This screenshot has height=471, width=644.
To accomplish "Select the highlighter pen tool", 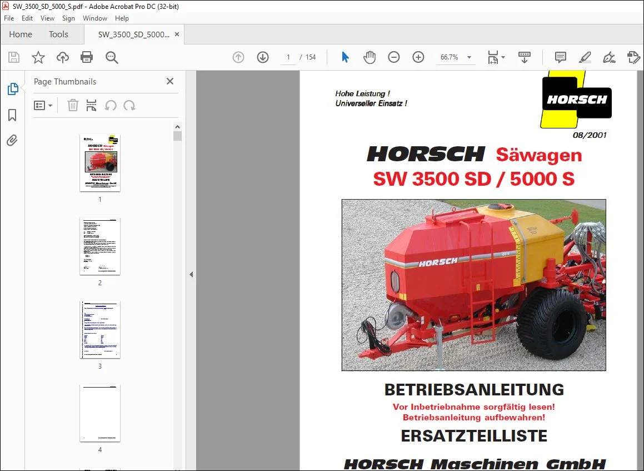I will pyautogui.click(x=585, y=57).
